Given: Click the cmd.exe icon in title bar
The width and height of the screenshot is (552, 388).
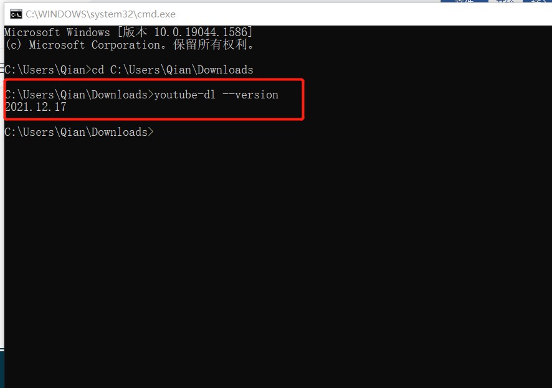Looking at the screenshot, I should (16, 14).
